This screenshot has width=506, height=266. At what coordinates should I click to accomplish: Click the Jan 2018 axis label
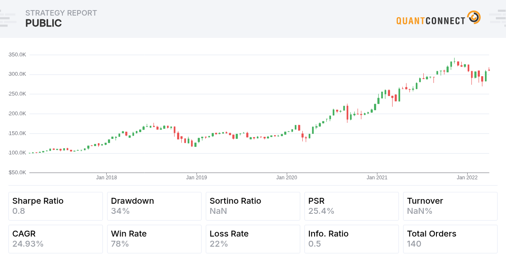107,178
